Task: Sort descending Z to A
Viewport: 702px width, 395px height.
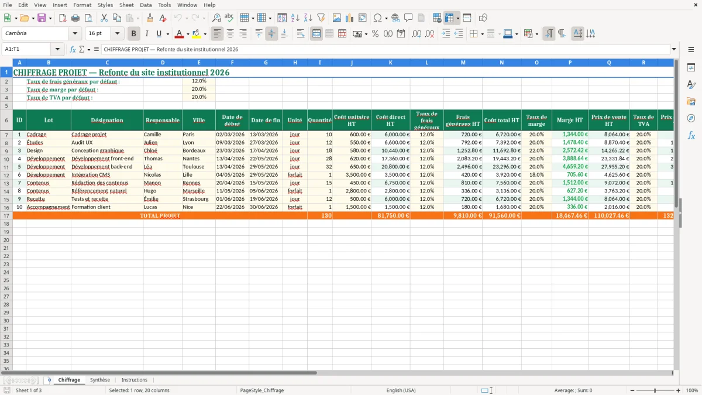Action: (308, 18)
